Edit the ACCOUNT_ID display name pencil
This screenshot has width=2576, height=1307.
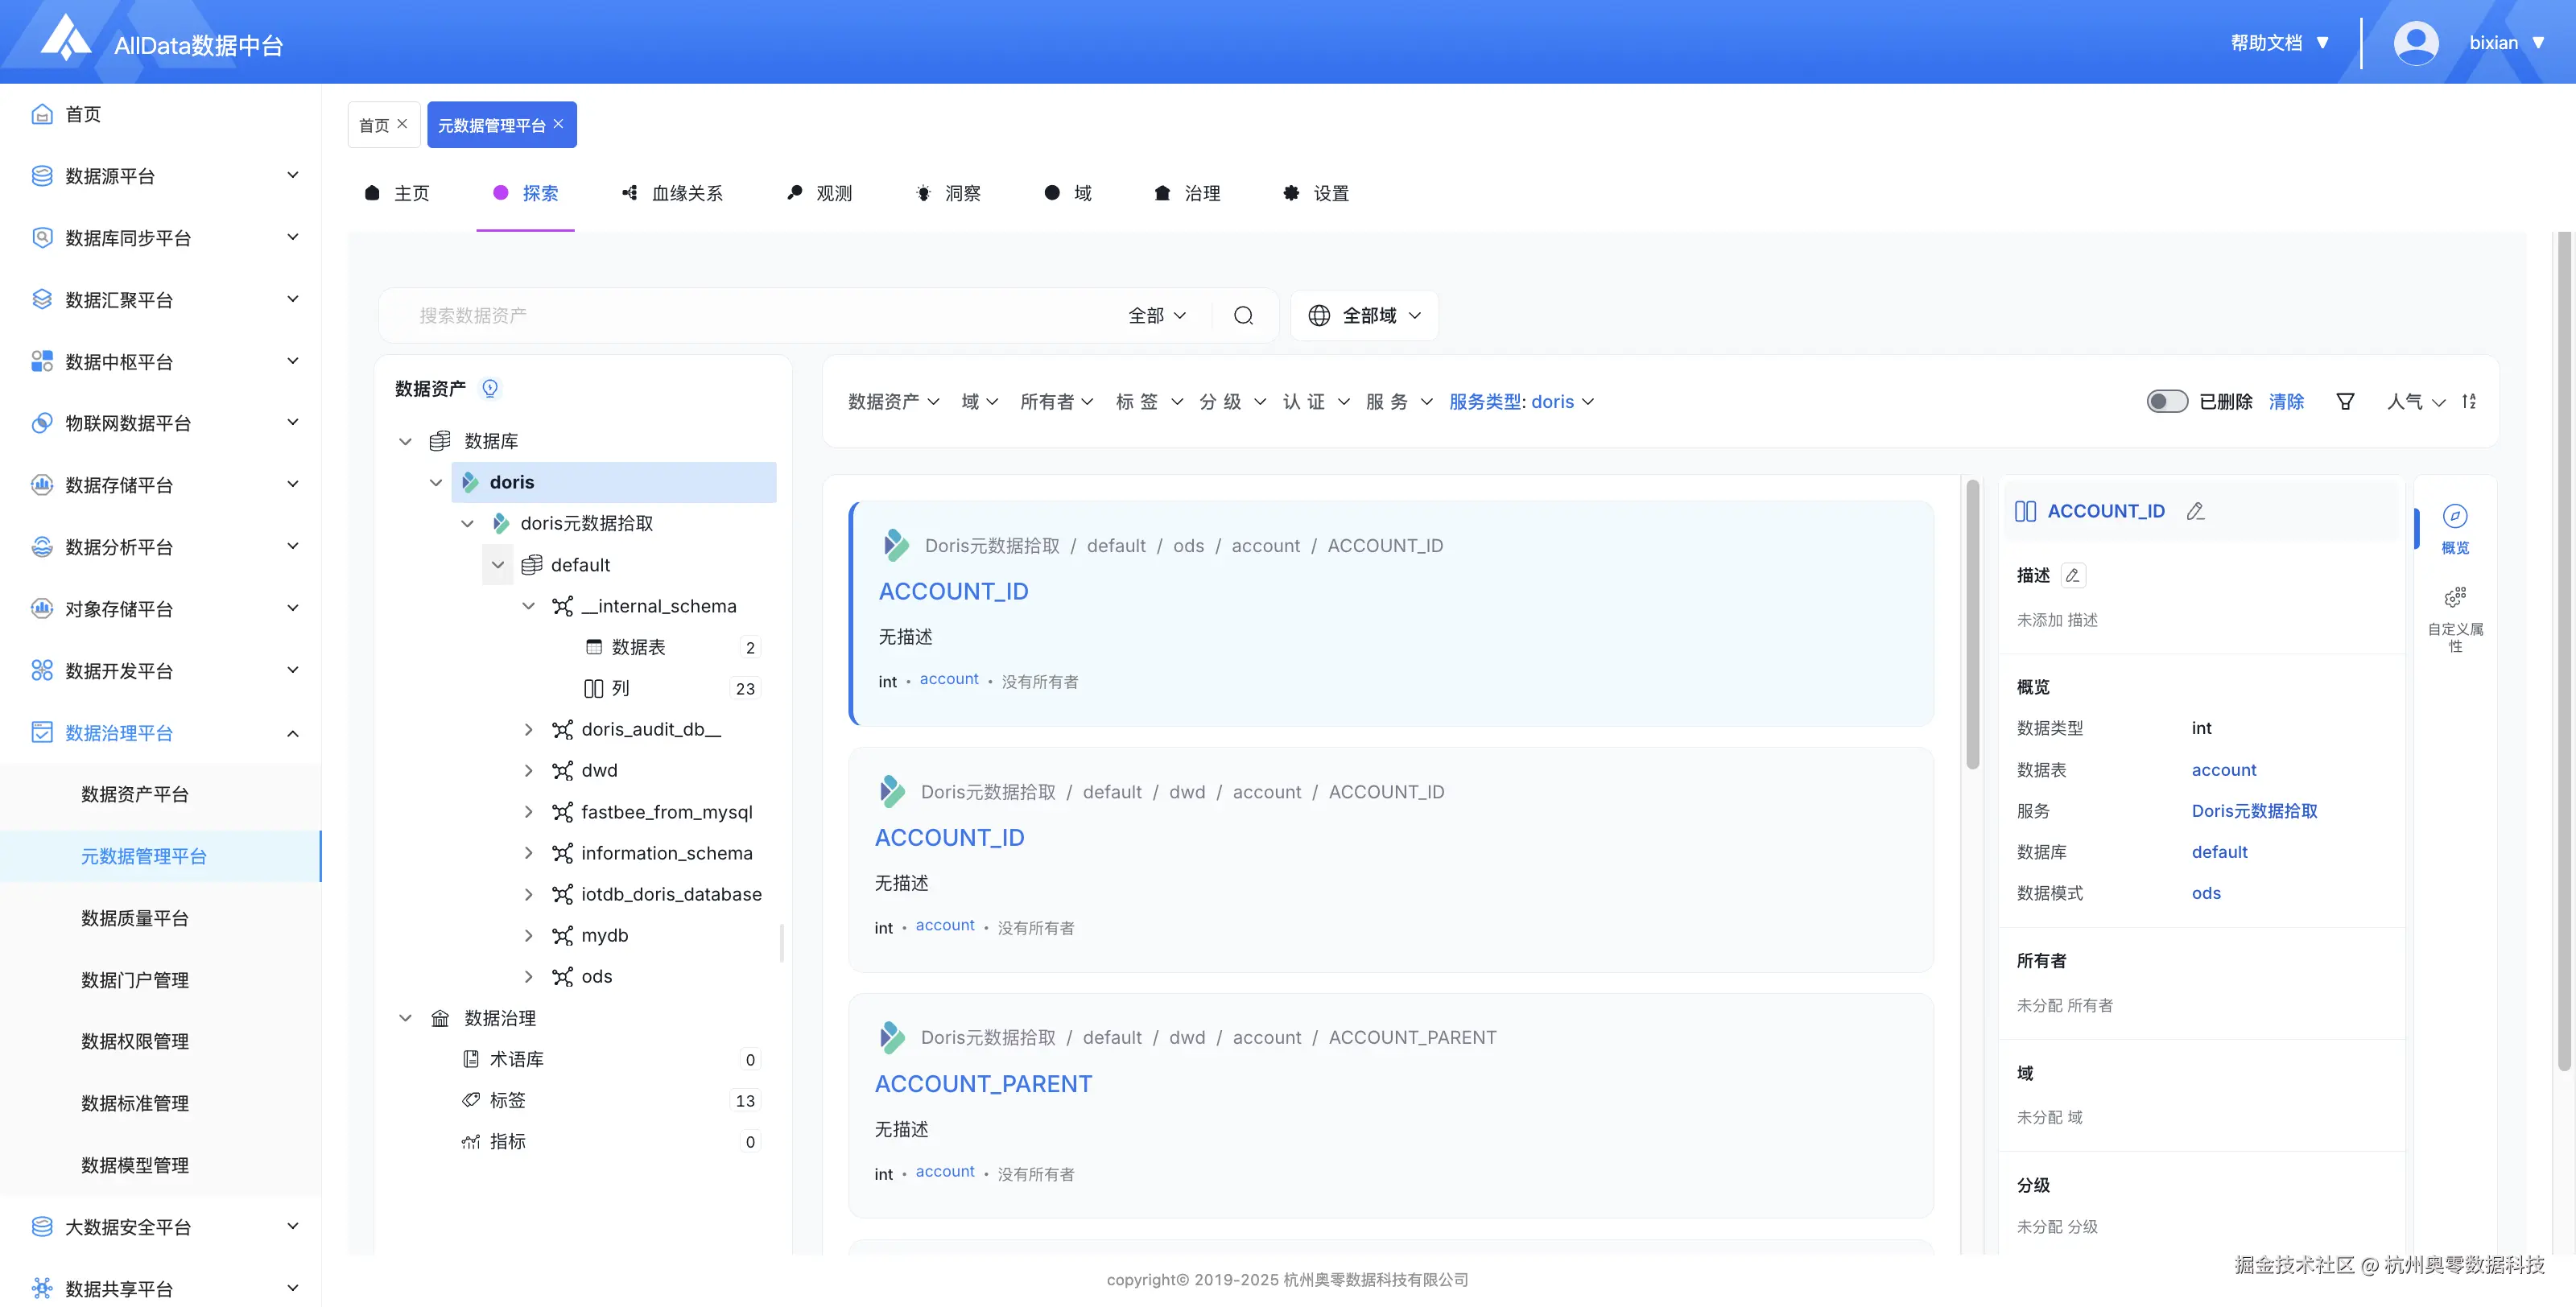pos(2195,511)
